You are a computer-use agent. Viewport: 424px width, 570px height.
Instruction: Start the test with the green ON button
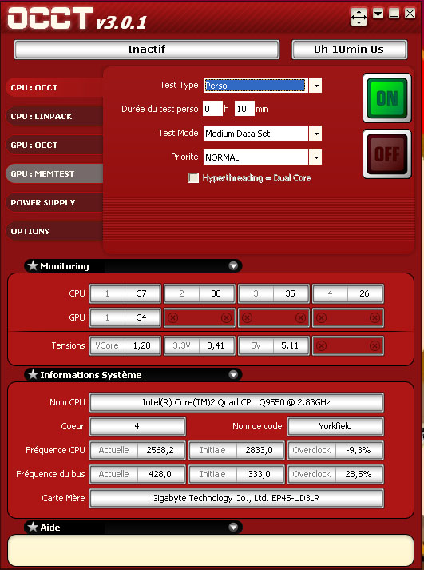[387, 98]
